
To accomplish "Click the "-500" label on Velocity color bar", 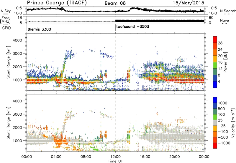I will (x=223, y=137).
